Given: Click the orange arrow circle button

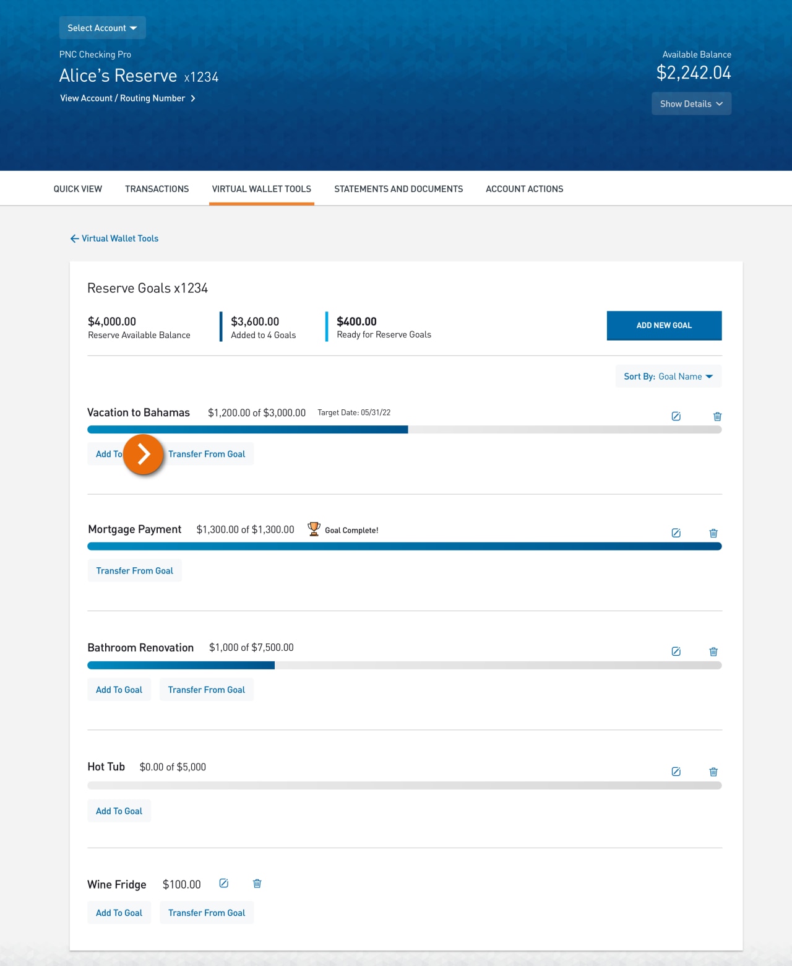Looking at the screenshot, I should [143, 455].
